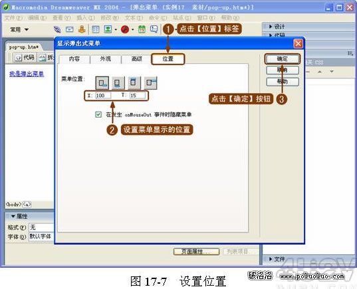Click the Hyperlink icon in Insert bar
This screenshot has height=289, width=357.
[x=57, y=29]
